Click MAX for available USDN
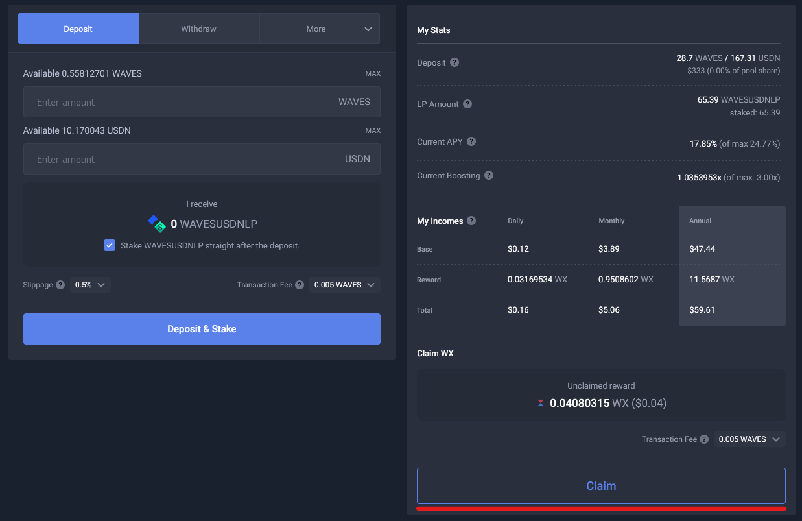 point(373,130)
